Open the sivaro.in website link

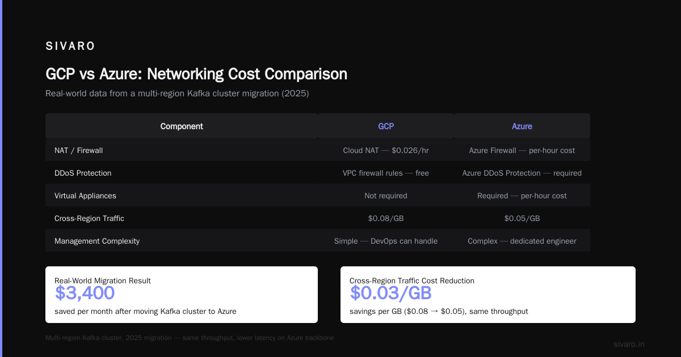tap(629, 344)
